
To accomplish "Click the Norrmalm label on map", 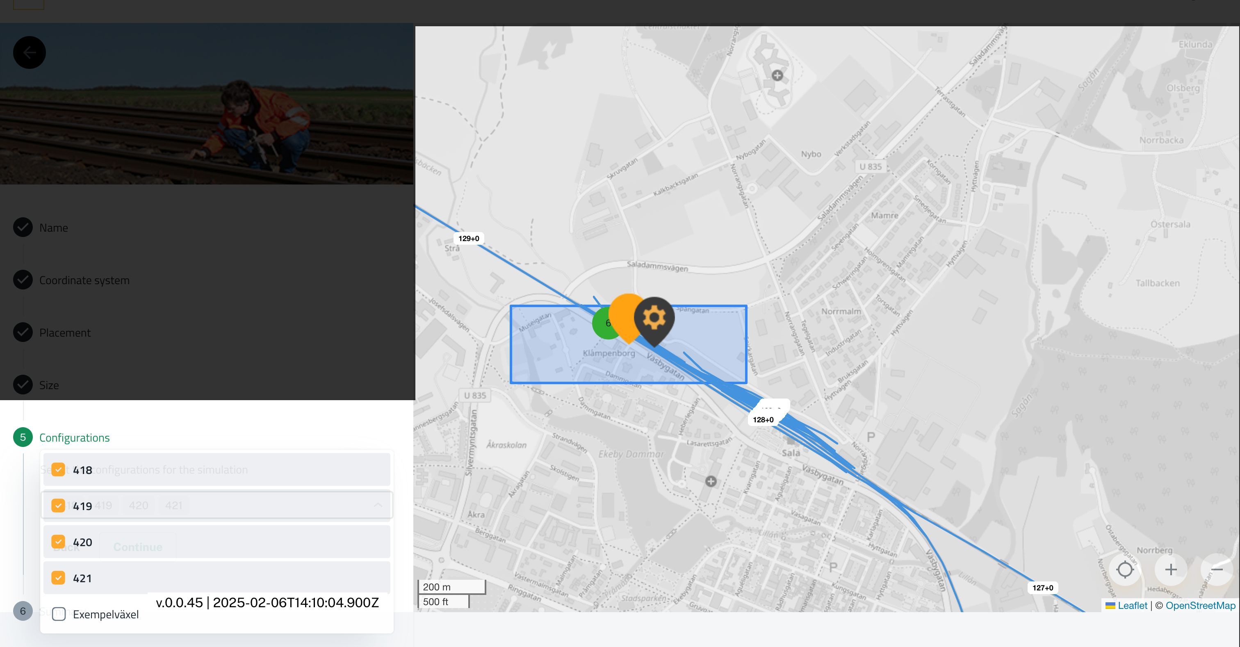I will (x=841, y=312).
